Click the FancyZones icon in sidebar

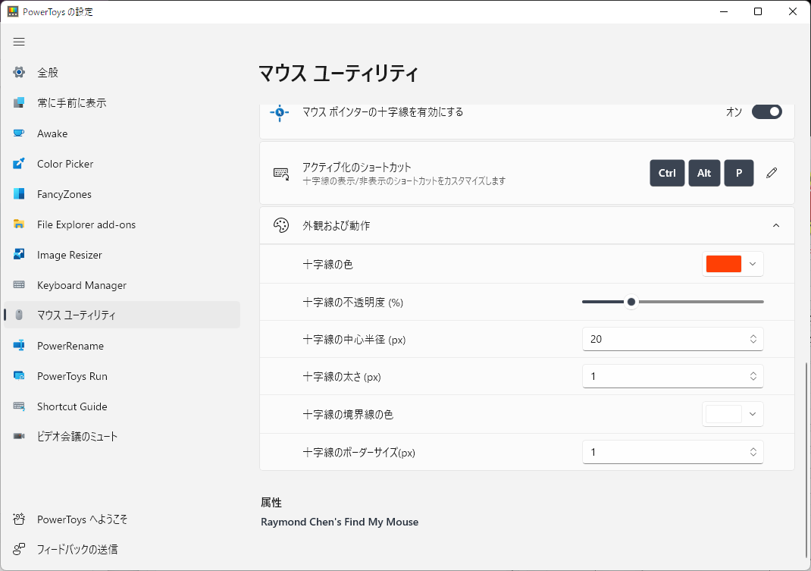pos(20,194)
